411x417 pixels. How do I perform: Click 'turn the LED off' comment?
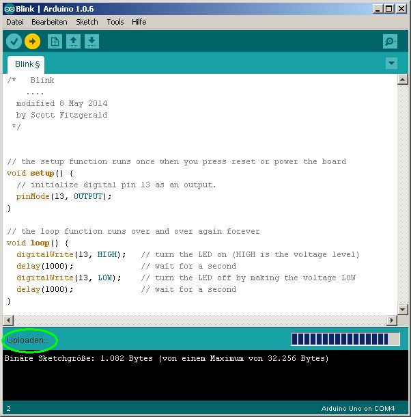point(248,278)
